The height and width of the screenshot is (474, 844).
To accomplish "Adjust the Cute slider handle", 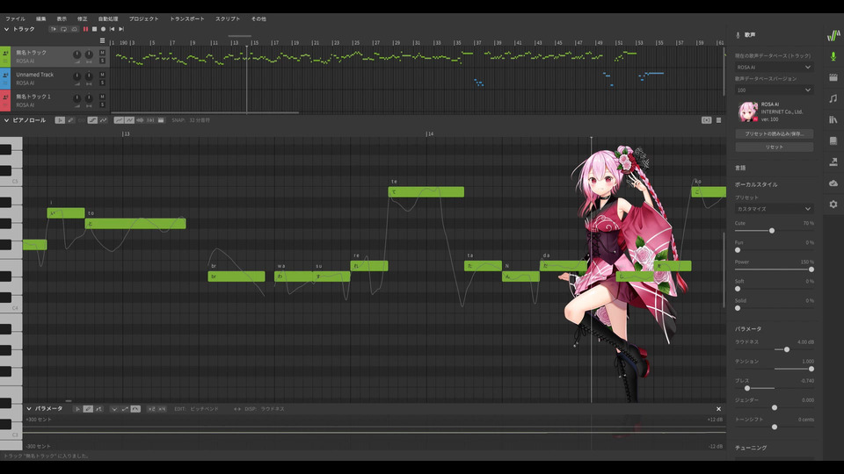I will [772, 231].
